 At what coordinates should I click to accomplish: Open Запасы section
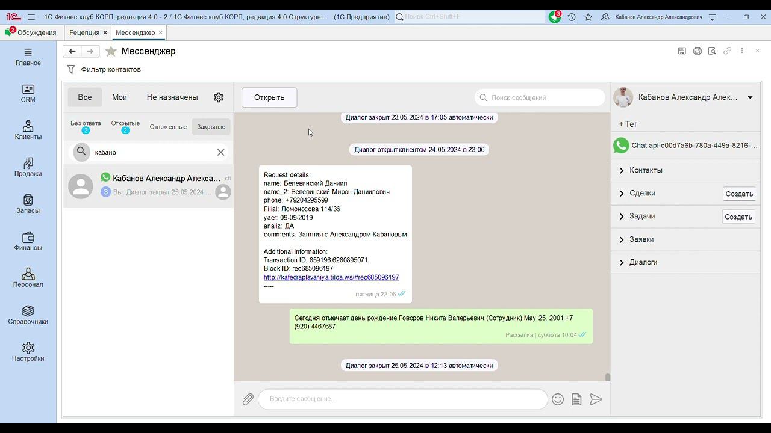pos(28,204)
